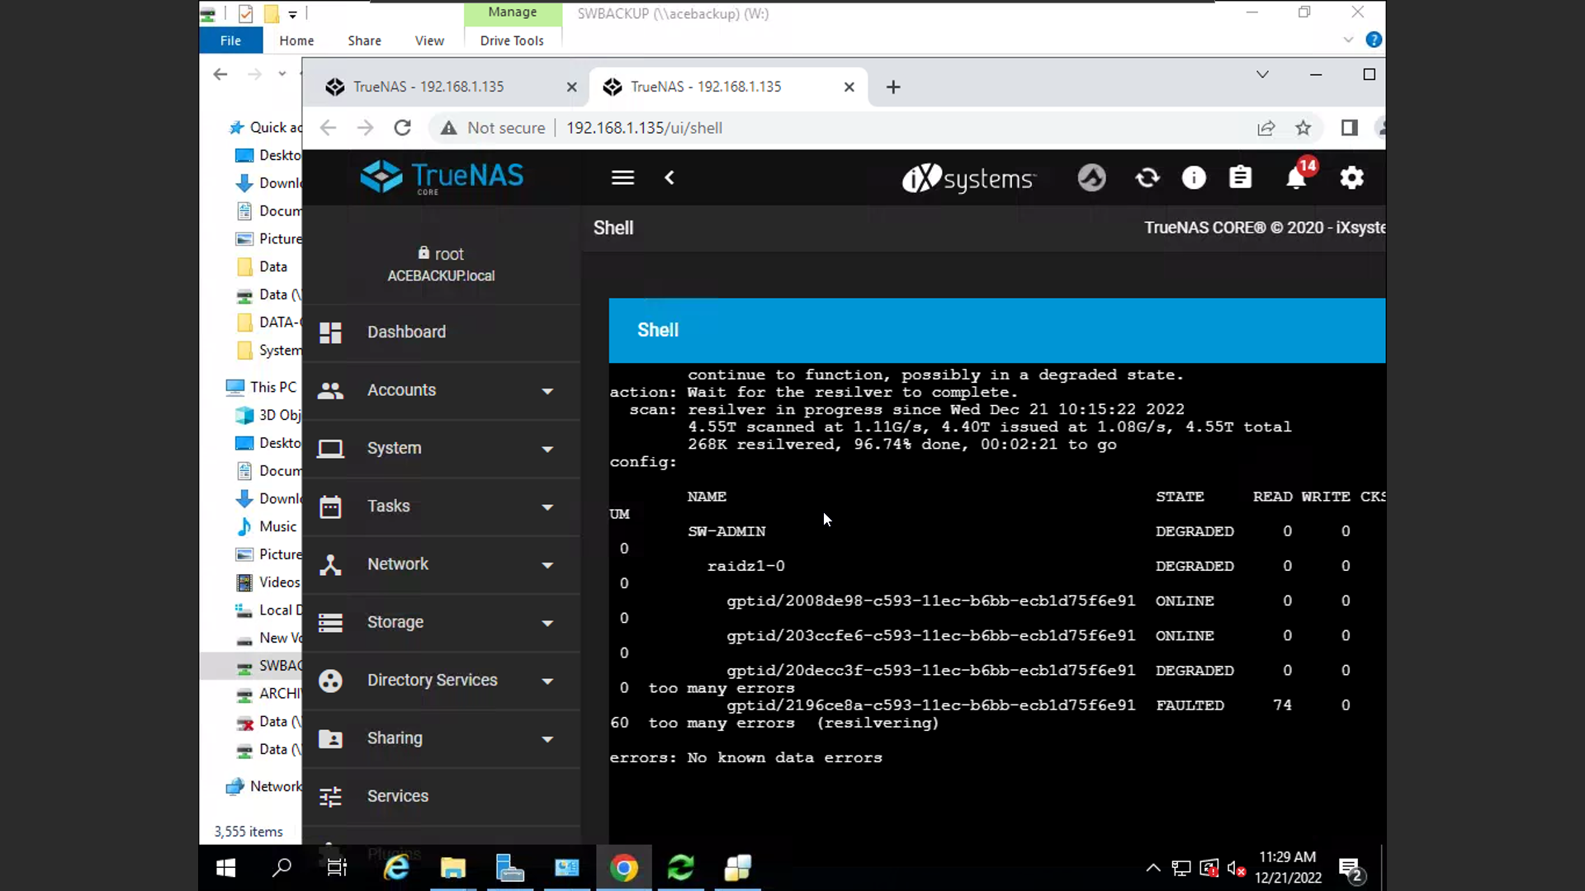Expand the Accounts menu arrow
The width and height of the screenshot is (1585, 891).
point(547,391)
